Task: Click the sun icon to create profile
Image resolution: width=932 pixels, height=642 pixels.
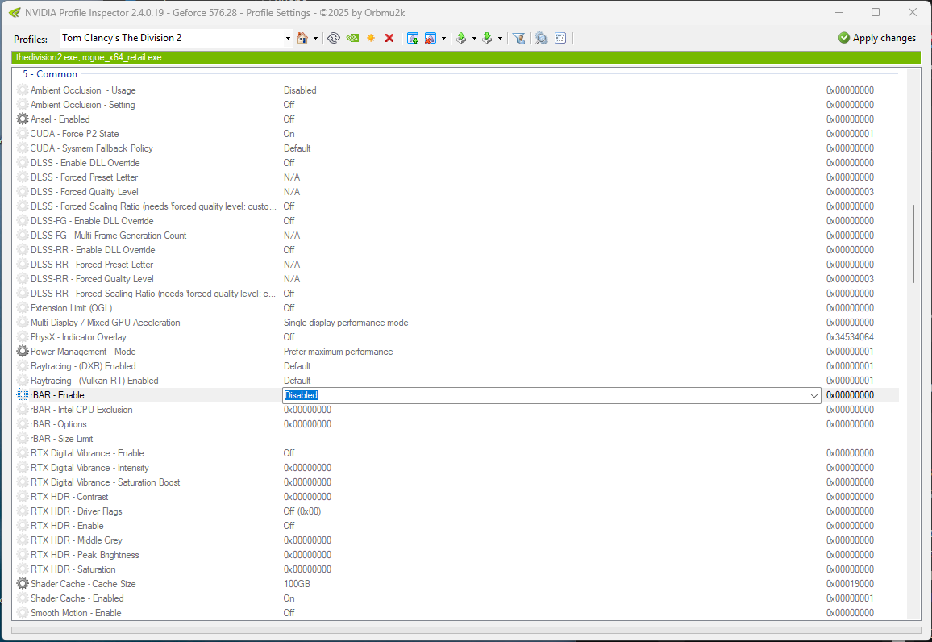Action: pos(371,38)
